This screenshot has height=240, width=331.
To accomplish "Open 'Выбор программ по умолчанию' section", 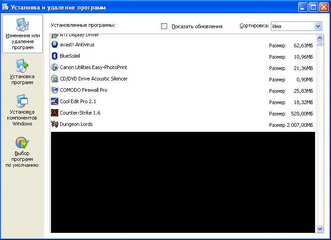I will click(x=22, y=152).
